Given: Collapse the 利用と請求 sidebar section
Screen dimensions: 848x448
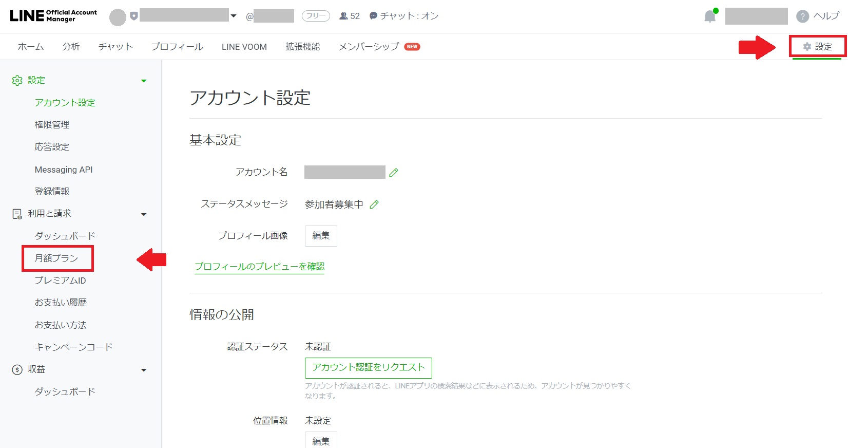Looking at the screenshot, I should point(144,214).
